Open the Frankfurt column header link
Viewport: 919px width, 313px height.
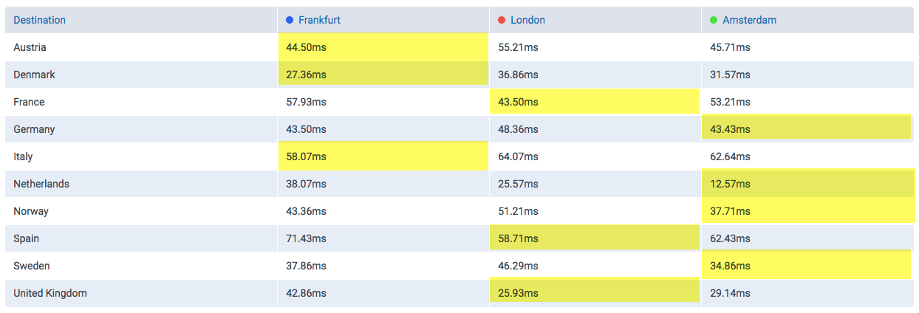[x=319, y=20]
